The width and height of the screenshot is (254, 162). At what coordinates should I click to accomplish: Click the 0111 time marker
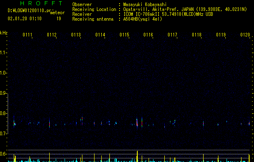pyautogui.click(x=27, y=35)
